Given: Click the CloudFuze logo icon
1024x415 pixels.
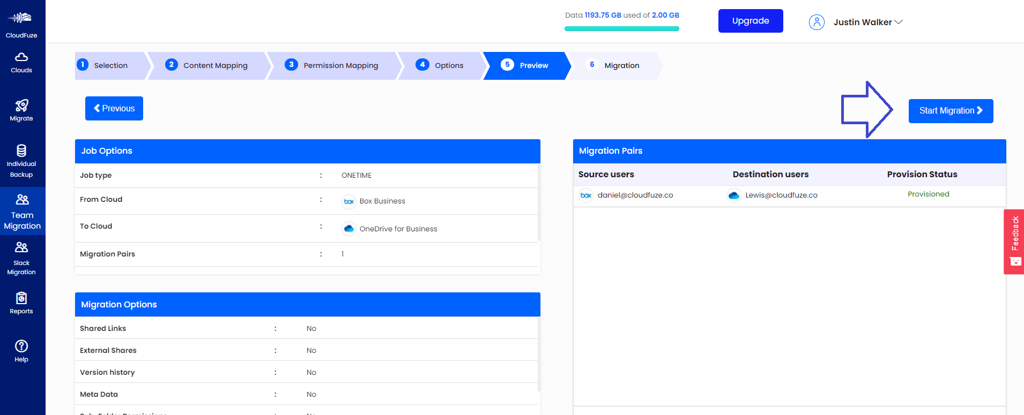Looking at the screenshot, I should pos(21,18).
